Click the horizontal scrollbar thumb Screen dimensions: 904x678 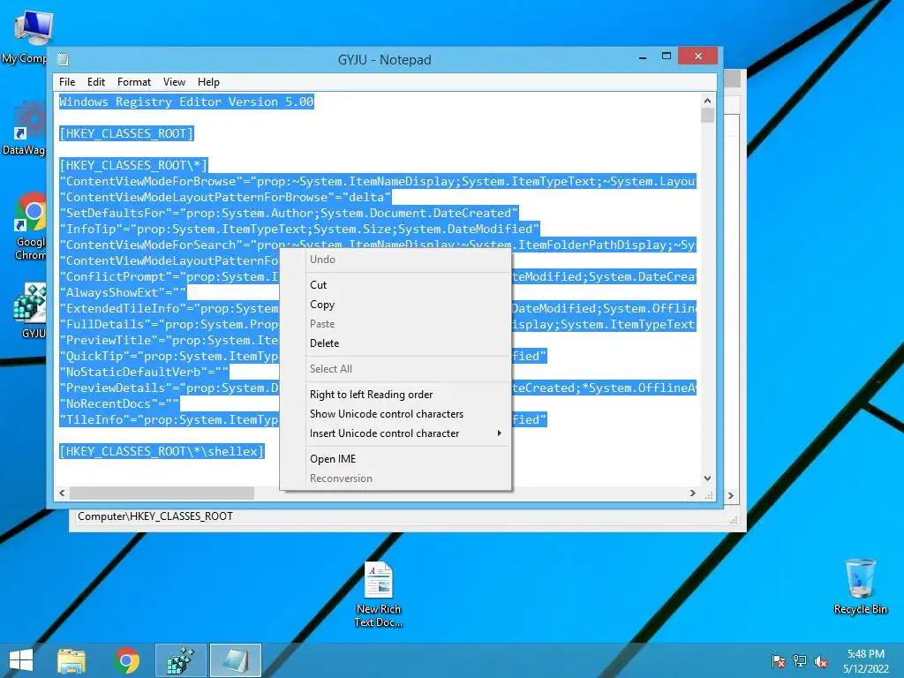coord(162,493)
